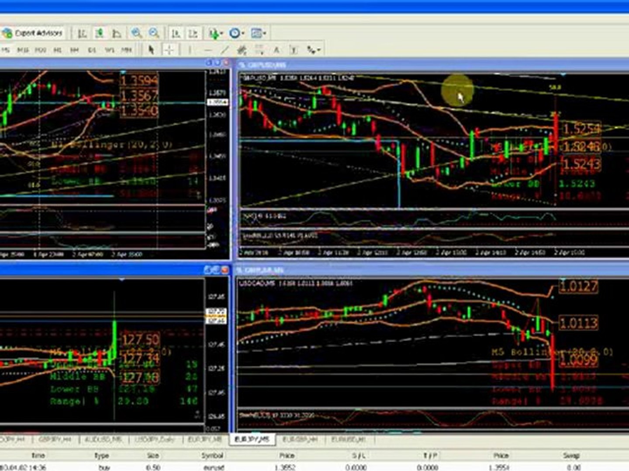The width and height of the screenshot is (629, 471).
Task: Click the 127.50 price label on bottom-left chart
Action: (140, 340)
